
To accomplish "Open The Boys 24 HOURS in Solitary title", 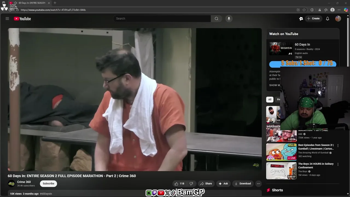I will [316, 166].
